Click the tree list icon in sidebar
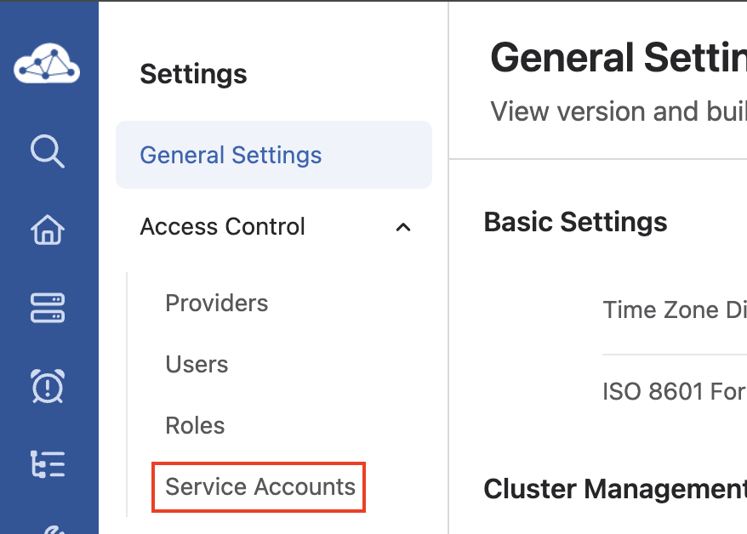The image size is (747, 534). coord(48,463)
